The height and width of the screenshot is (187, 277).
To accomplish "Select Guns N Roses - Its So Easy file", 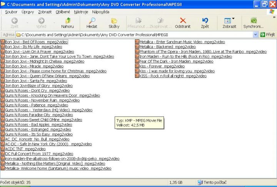I will [39, 134].
